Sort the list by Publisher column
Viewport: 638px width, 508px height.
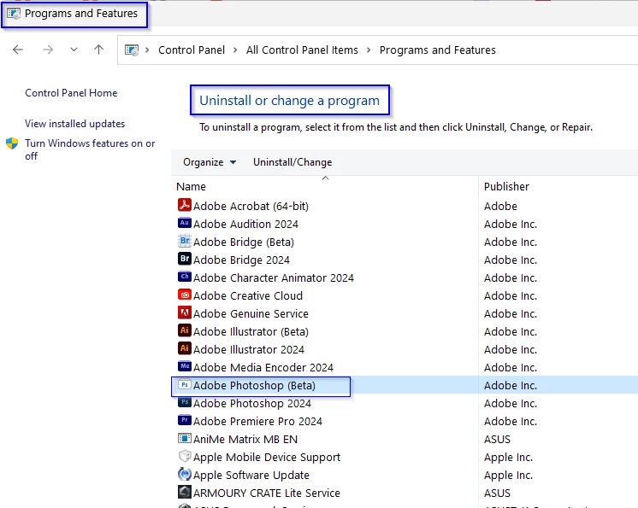pyautogui.click(x=506, y=187)
